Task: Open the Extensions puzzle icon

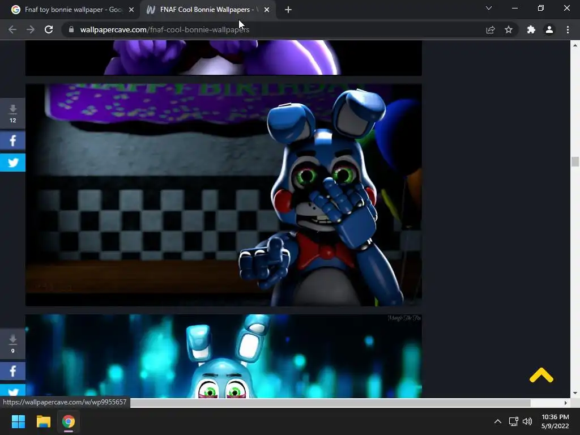Action: pyautogui.click(x=531, y=29)
